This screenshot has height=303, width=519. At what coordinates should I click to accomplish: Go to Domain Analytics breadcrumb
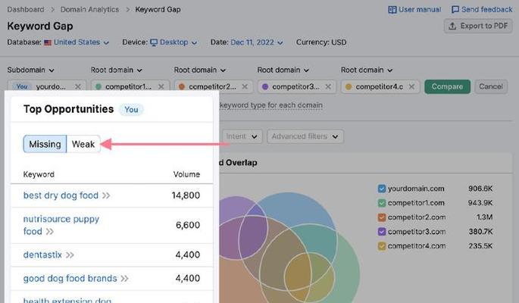(x=89, y=10)
